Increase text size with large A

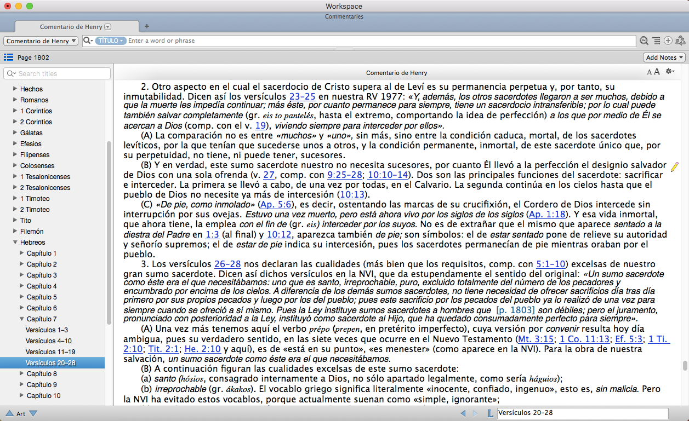click(657, 72)
